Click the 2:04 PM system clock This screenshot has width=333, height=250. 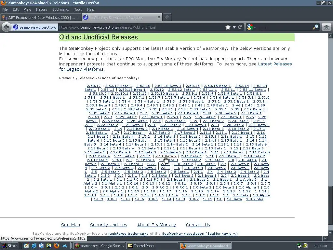(320, 246)
